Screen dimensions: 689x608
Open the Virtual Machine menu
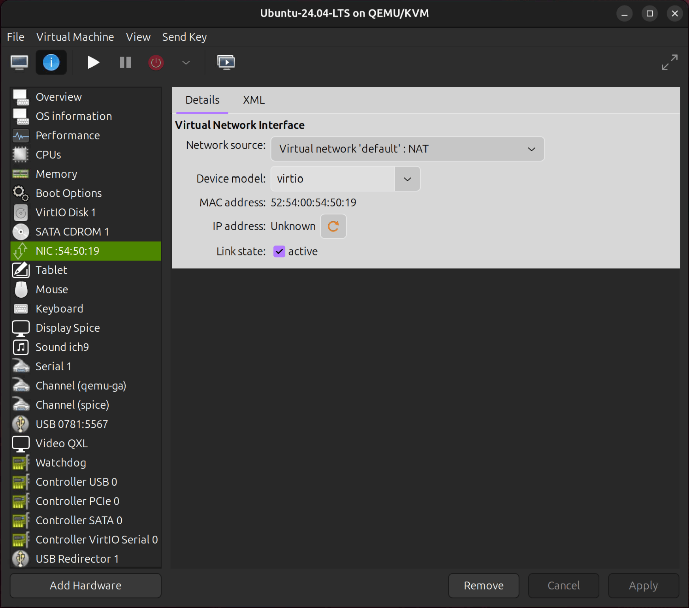pos(75,37)
